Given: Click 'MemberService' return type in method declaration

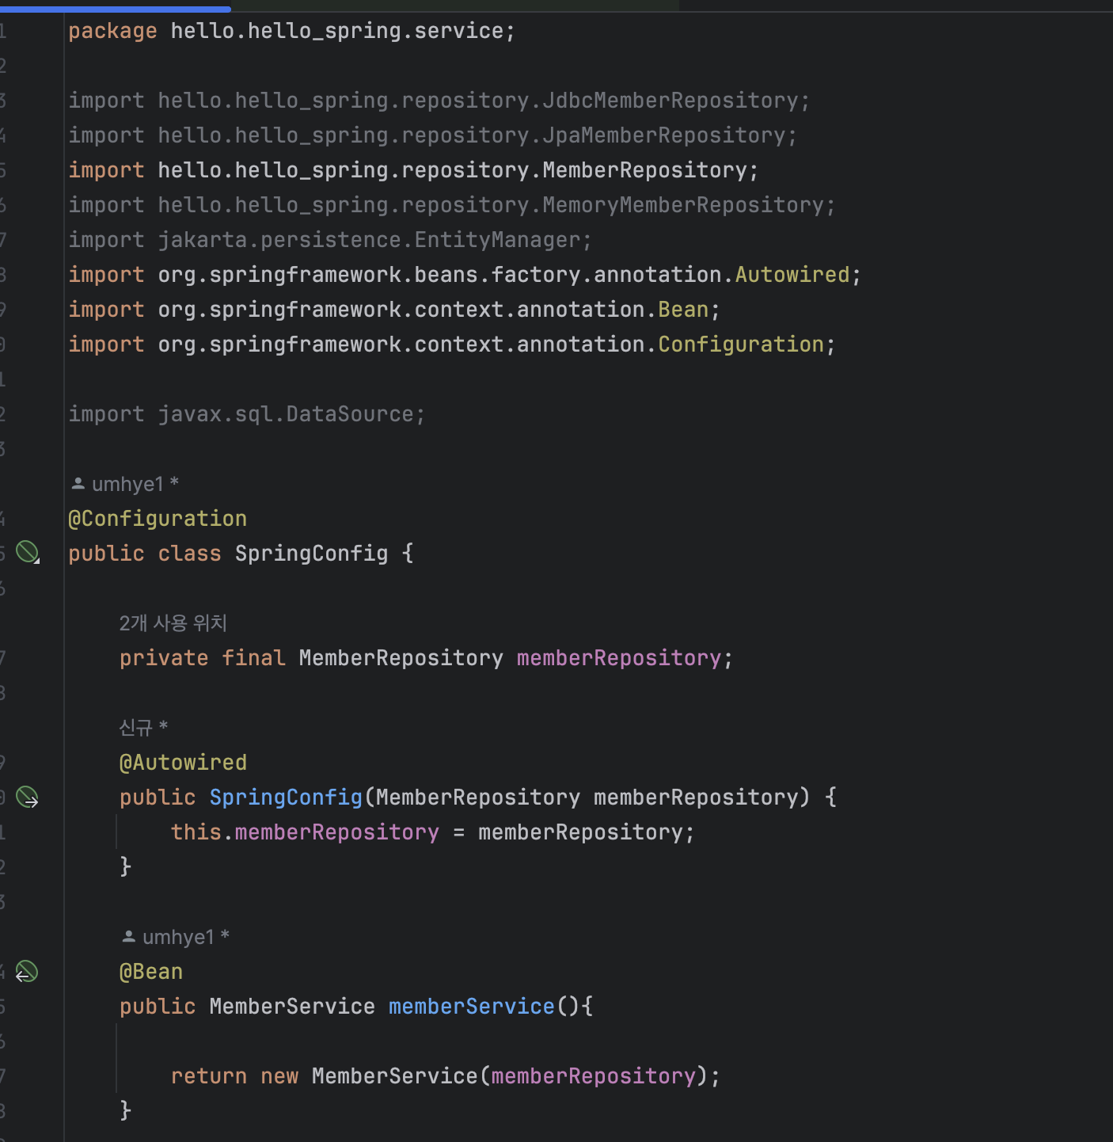Looking at the screenshot, I should [x=292, y=1007].
